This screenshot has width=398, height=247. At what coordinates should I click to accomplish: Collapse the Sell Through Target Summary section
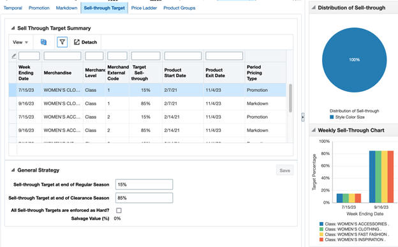pos(13,28)
